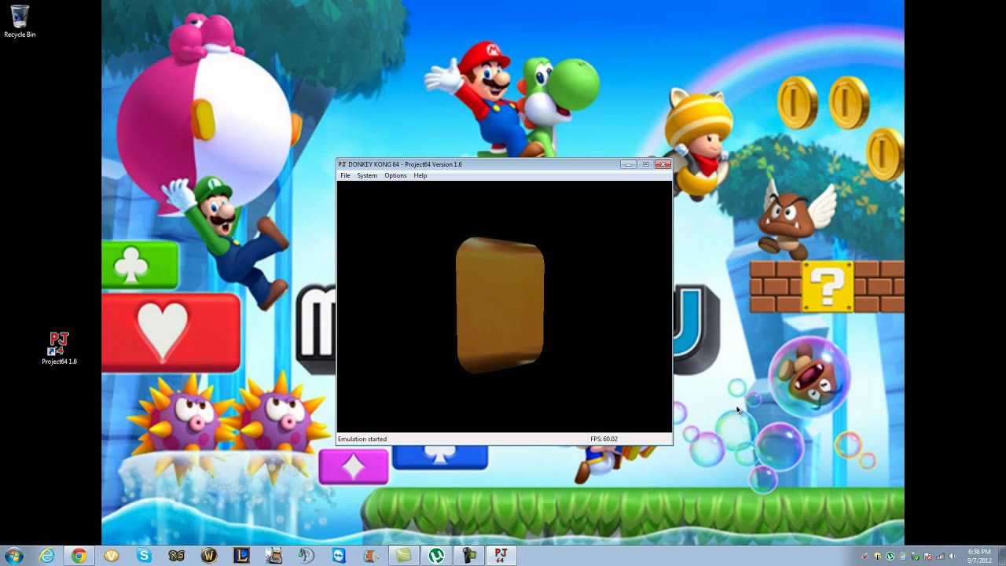Click the spinning golden block in game view

click(x=500, y=305)
